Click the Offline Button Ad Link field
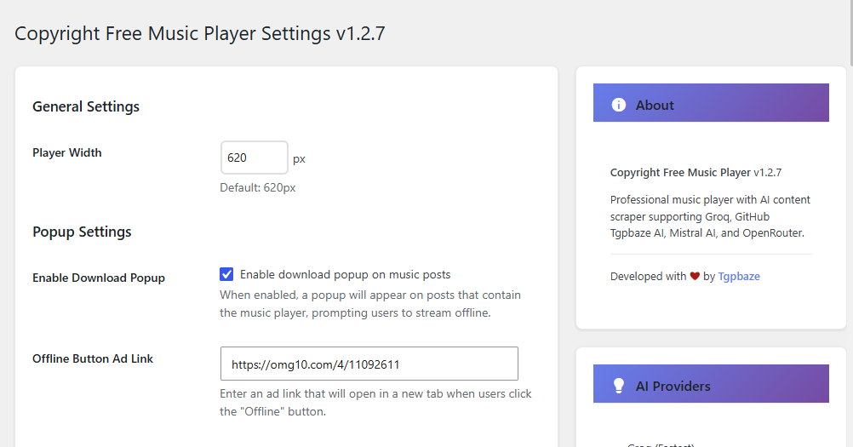 click(x=369, y=364)
